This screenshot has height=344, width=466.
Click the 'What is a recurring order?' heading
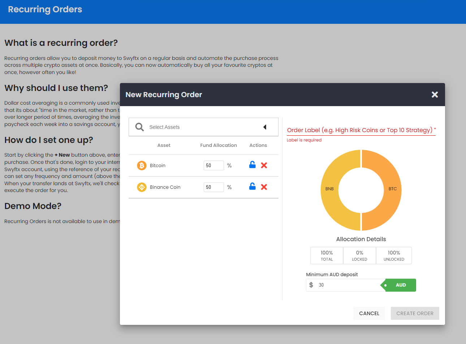pyautogui.click(x=61, y=43)
